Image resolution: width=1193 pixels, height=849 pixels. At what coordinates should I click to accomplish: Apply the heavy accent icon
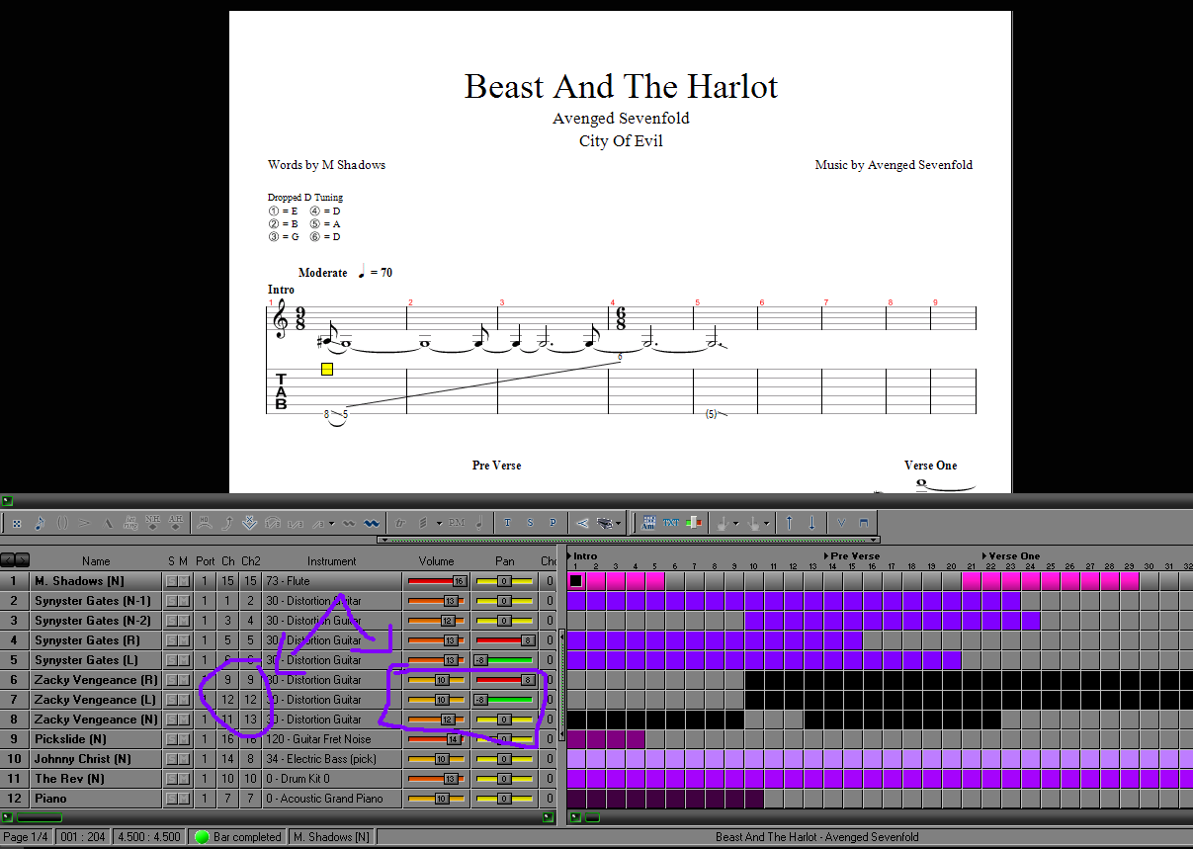(108, 523)
